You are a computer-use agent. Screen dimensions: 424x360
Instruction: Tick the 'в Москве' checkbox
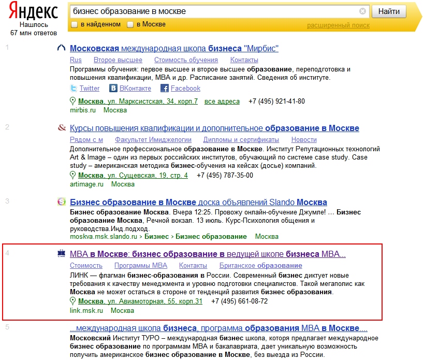[x=130, y=25]
